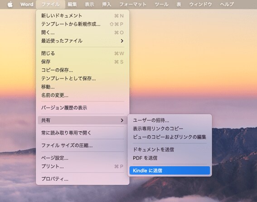Expand 最近使ったファイル submenu
Screen dimensions: 257x202
[x=82, y=41]
